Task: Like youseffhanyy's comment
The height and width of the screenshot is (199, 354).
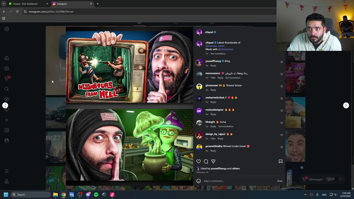Action: [282, 62]
